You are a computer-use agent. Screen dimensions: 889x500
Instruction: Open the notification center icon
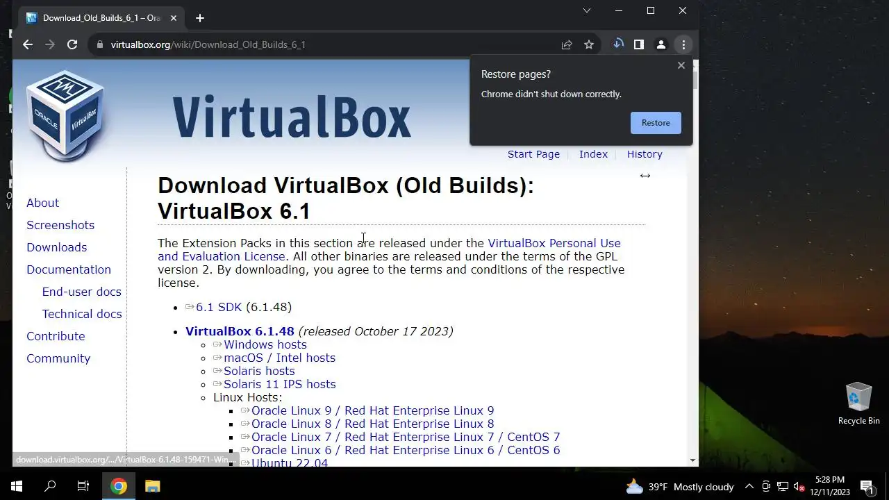tap(867, 486)
